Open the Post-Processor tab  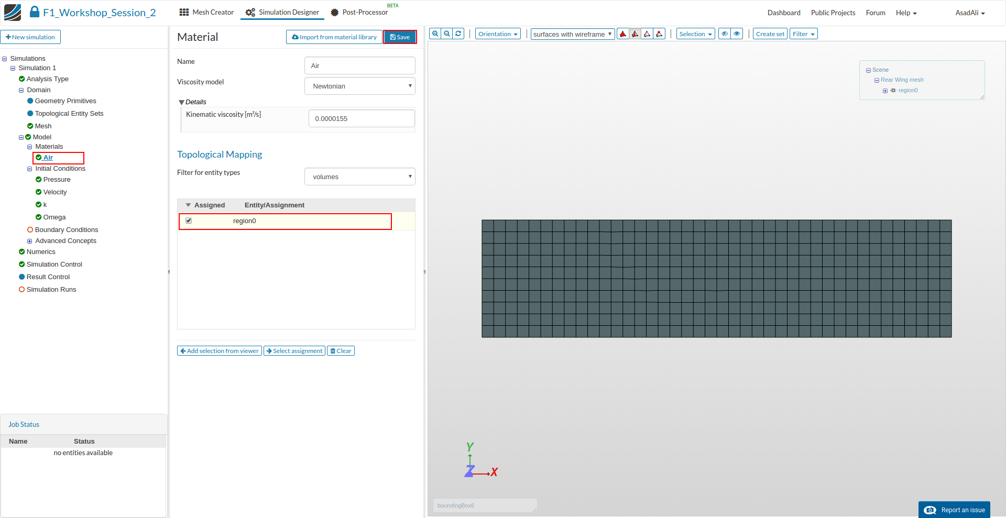coord(359,13)
